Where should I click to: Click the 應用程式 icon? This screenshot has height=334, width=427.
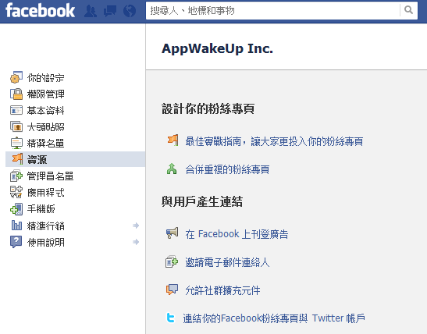[16, 192]
